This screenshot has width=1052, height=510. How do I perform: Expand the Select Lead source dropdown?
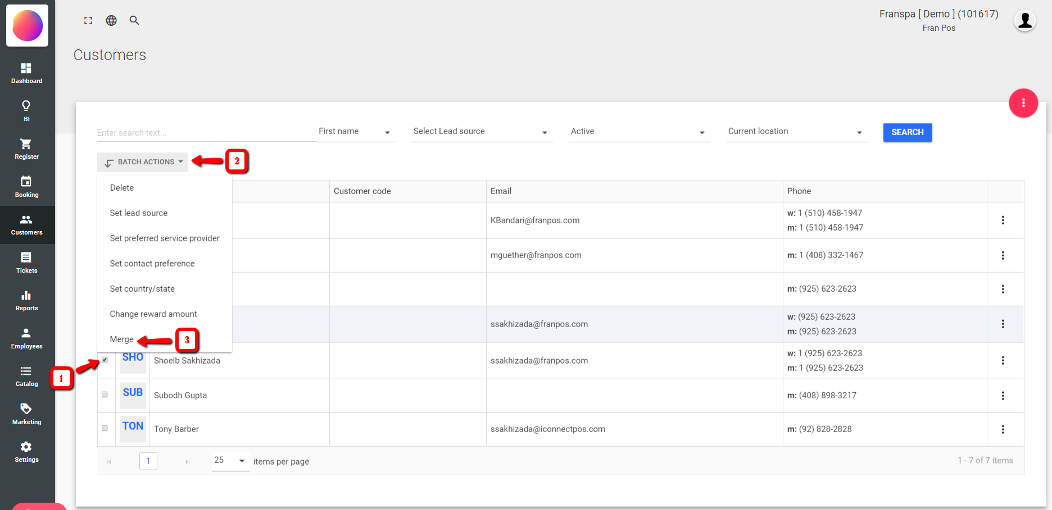[x=481, y=132]
